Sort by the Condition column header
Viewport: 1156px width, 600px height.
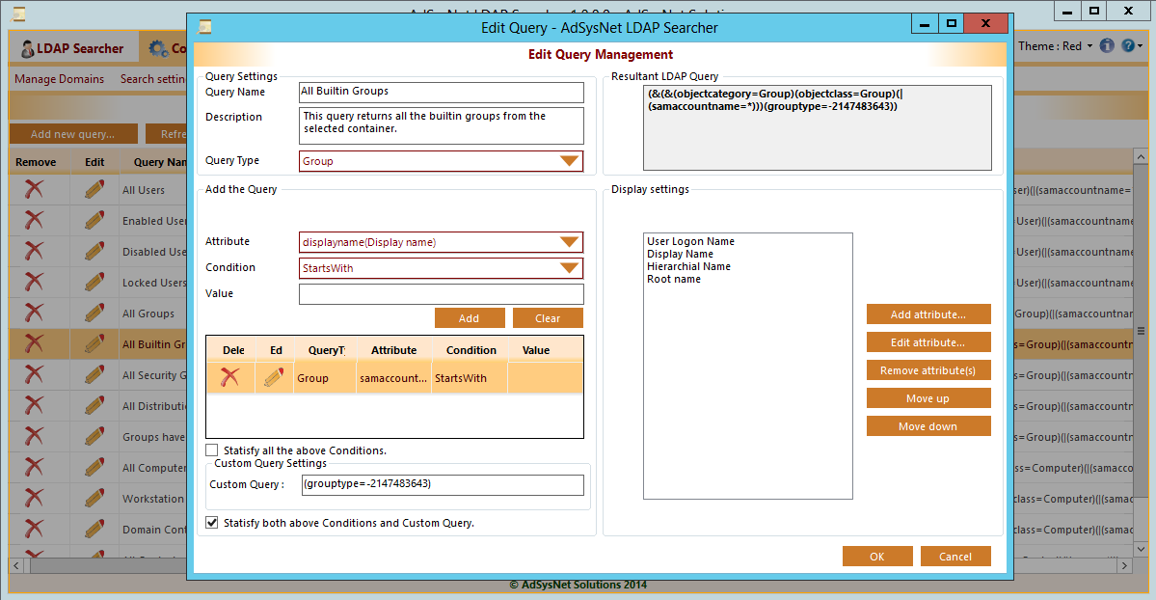(471, 350)
